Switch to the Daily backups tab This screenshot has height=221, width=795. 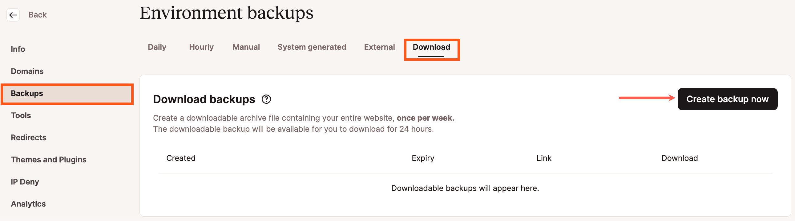tap(157, 47)
